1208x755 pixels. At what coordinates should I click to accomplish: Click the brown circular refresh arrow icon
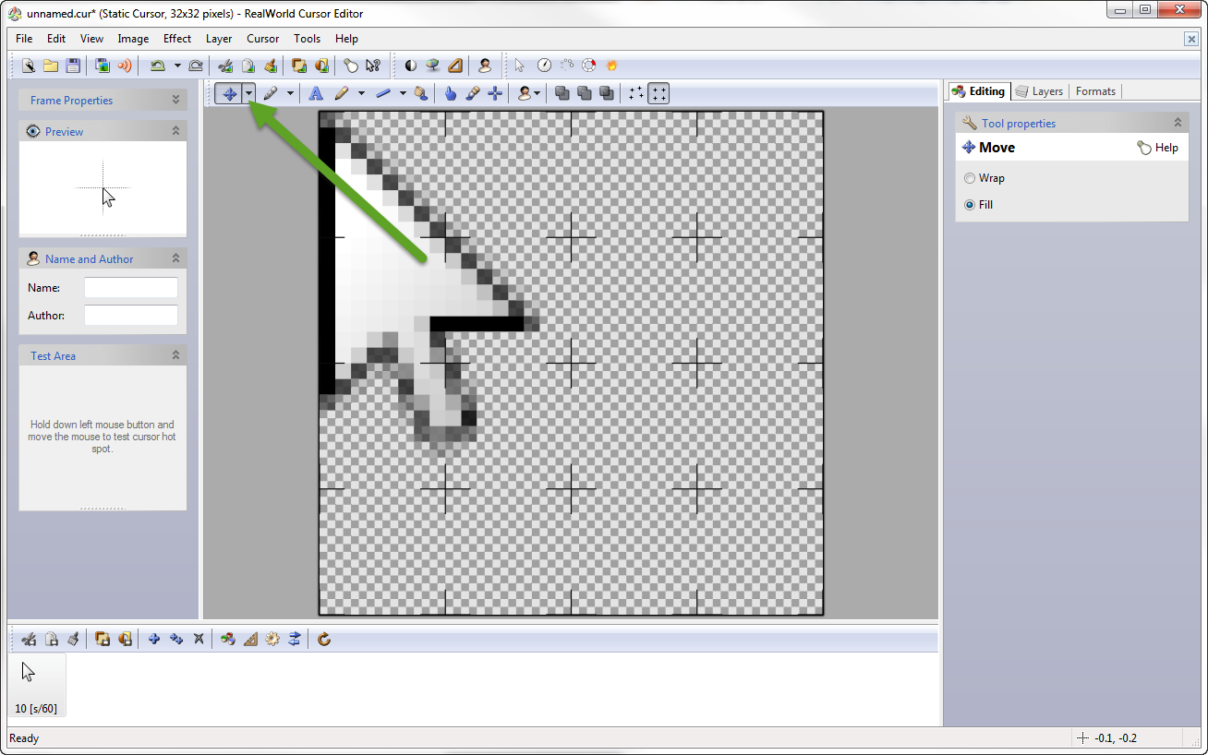pyautogui.click(x=324, y=639)
